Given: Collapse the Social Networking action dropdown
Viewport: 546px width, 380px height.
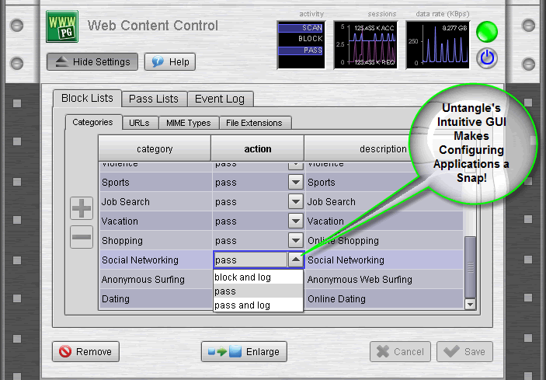Looking at the screenshot, I should pos(295,260).
